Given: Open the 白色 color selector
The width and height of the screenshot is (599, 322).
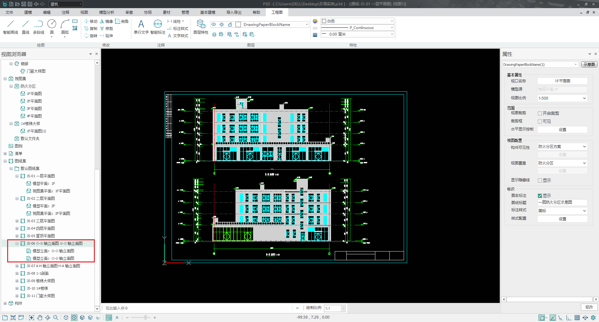Looking at the screenshot, I should point(358,21).
